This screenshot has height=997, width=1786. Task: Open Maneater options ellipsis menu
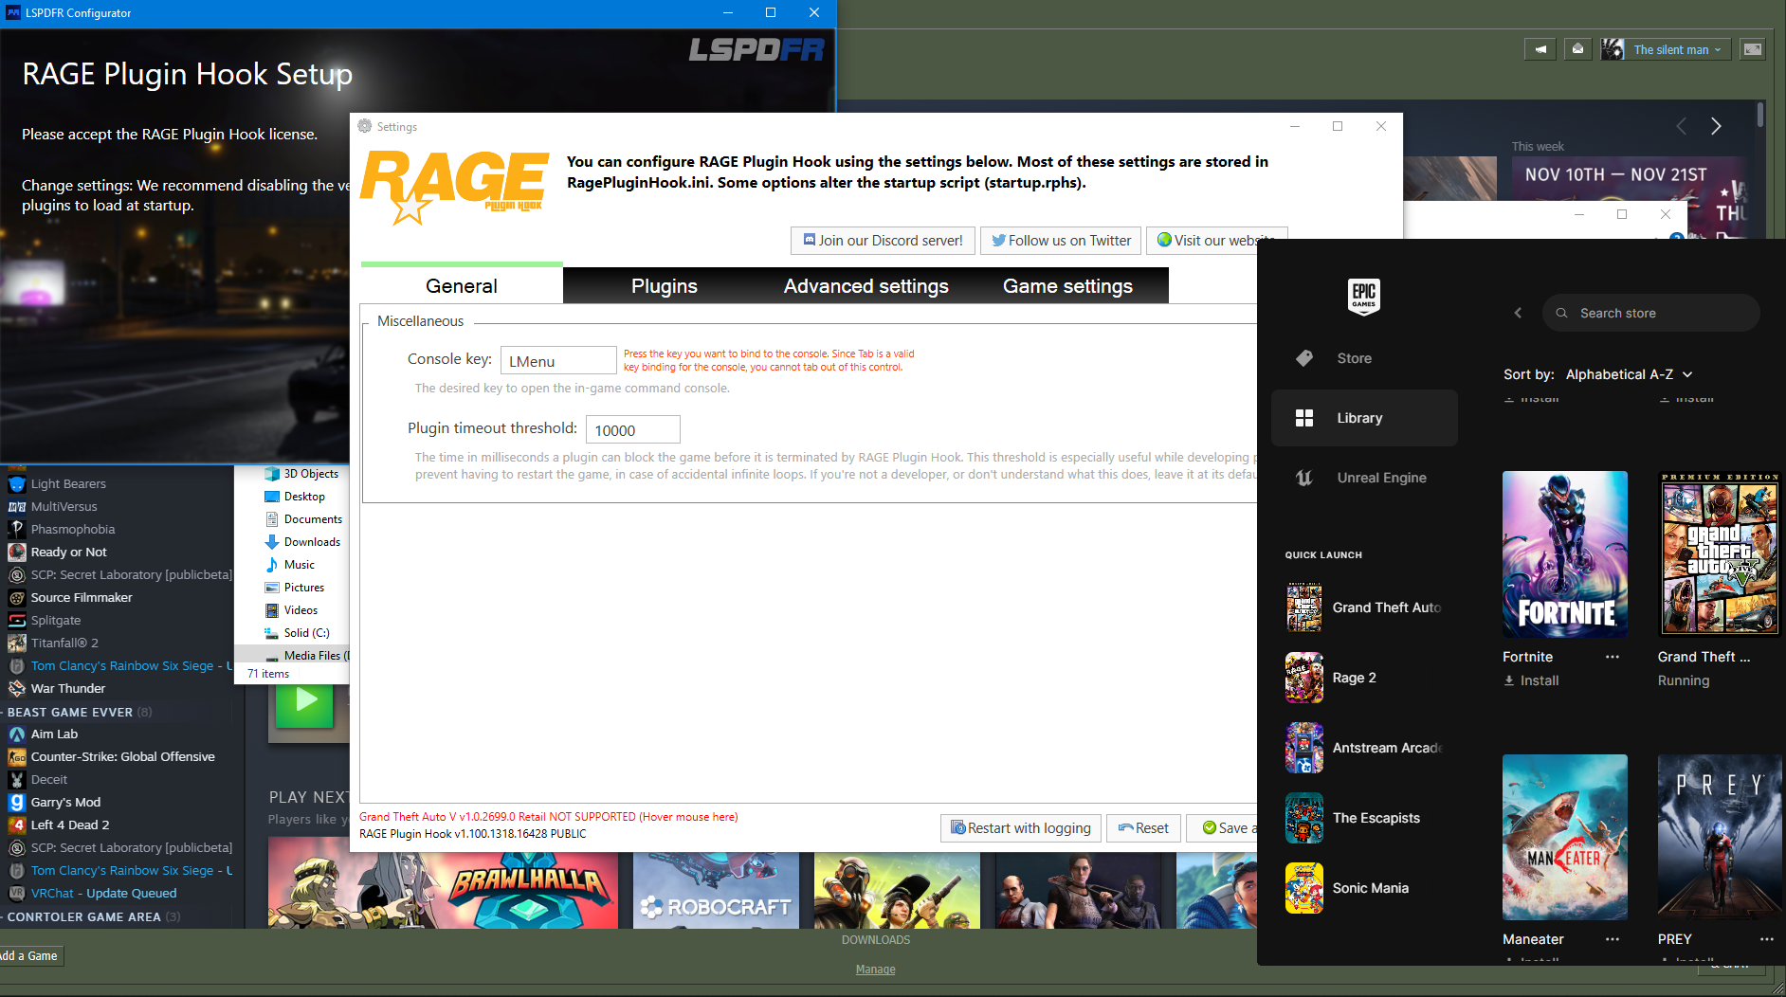coord(1613,939)
